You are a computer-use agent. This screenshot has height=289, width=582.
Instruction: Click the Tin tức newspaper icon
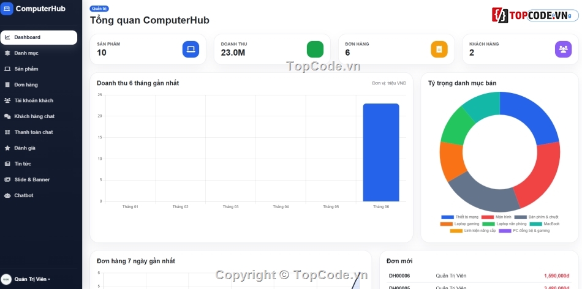[x=7, y=163]
